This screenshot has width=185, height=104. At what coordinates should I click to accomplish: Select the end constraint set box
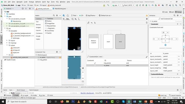(120, 42)
